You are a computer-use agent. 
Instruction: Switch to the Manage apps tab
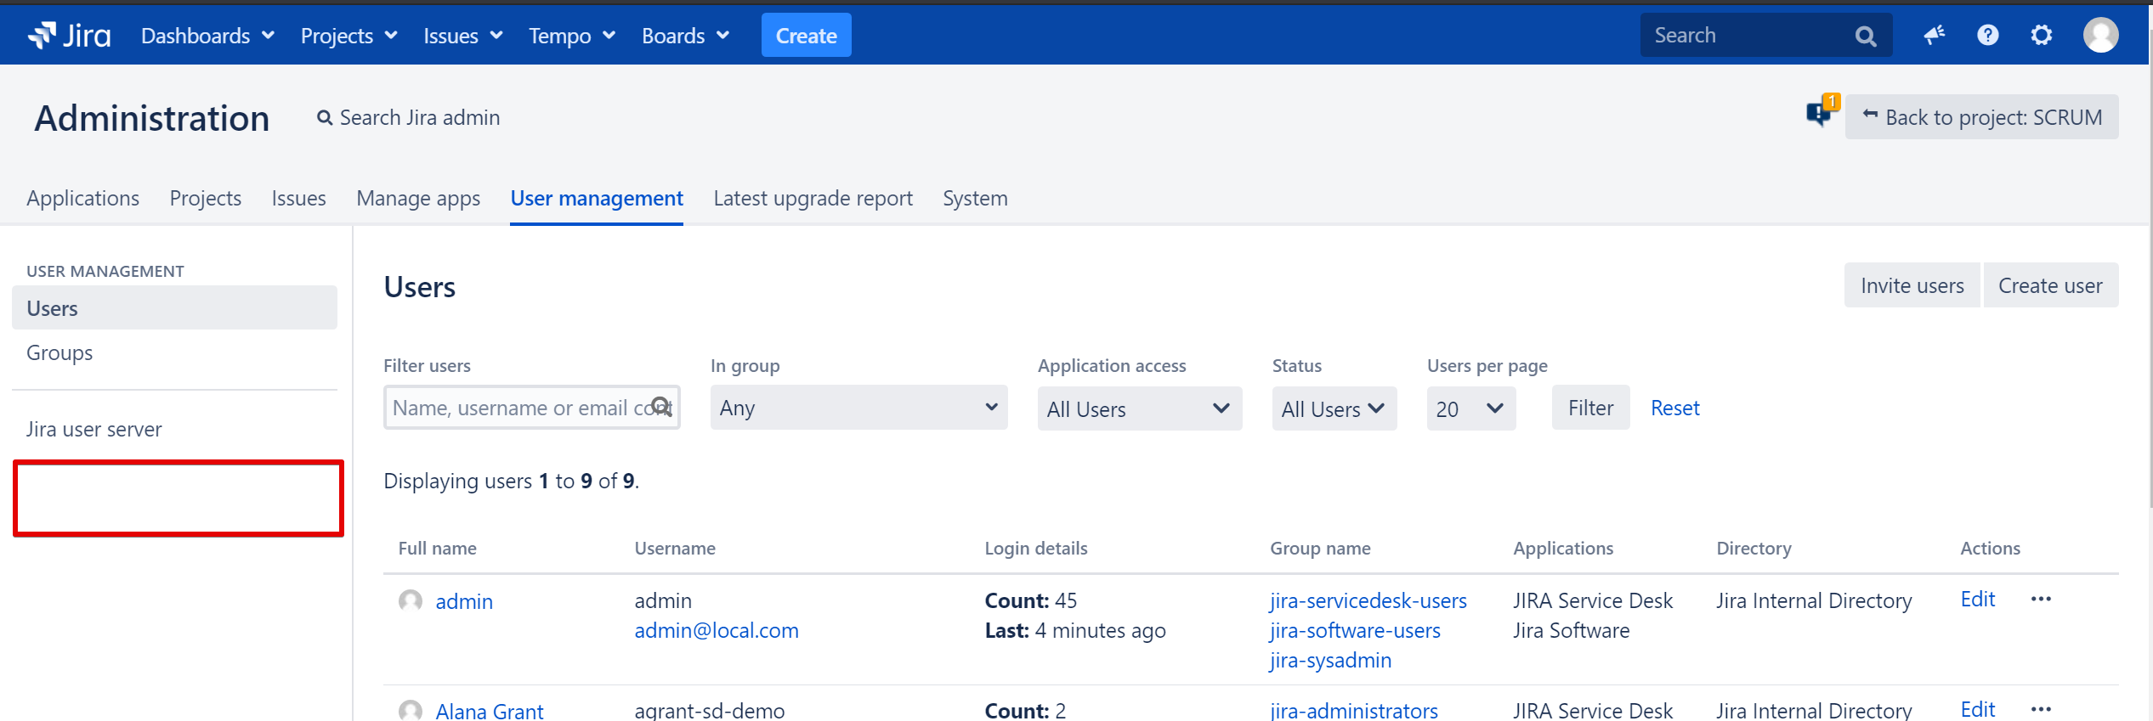pyautogui.click(x=418, y=198)
